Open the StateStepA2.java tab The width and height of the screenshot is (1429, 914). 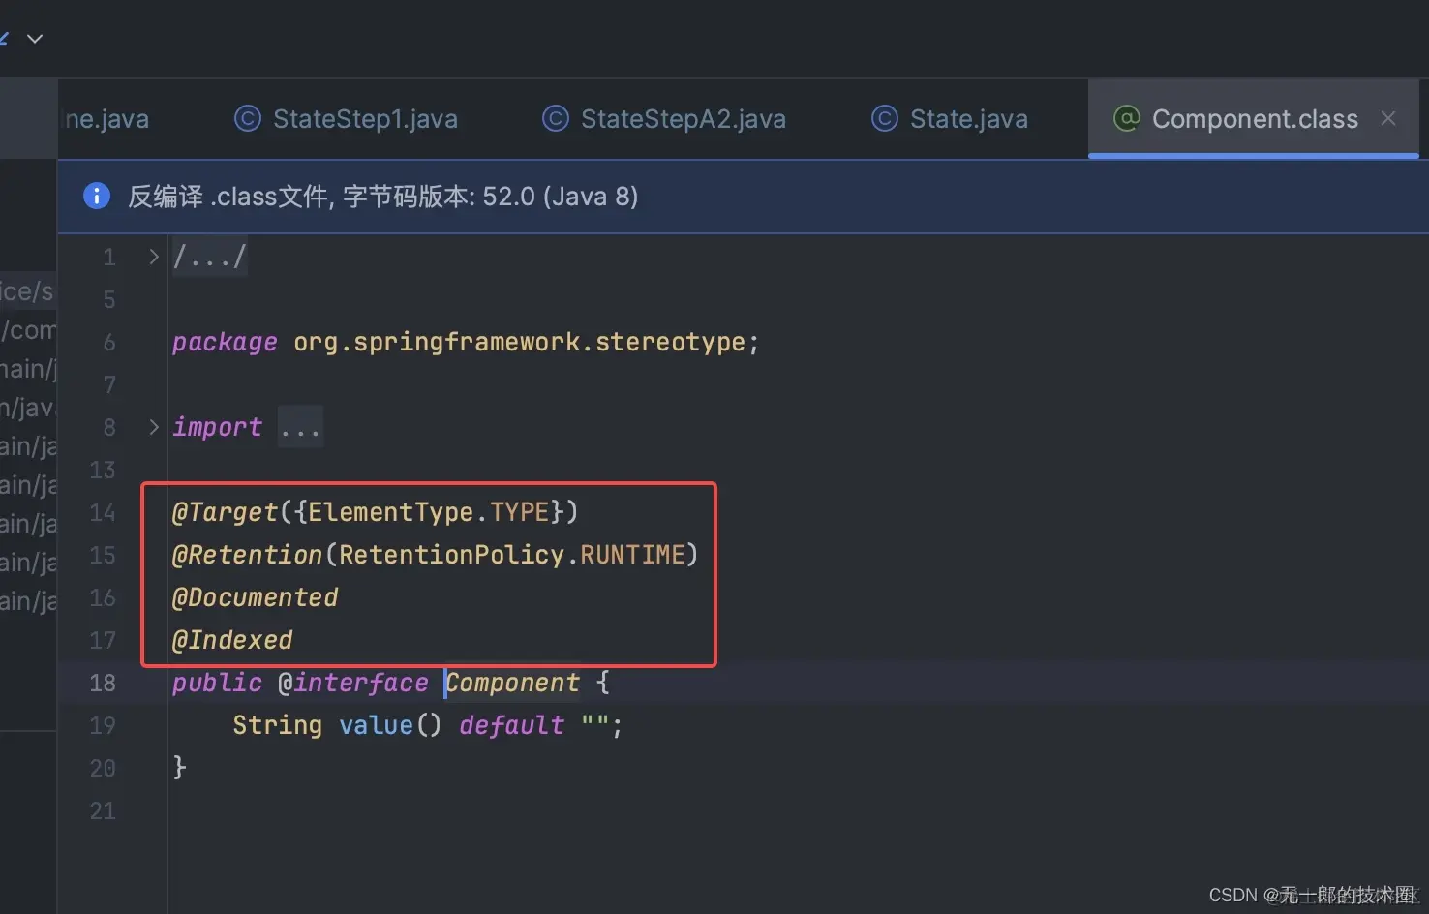click(x=664, y=119)
